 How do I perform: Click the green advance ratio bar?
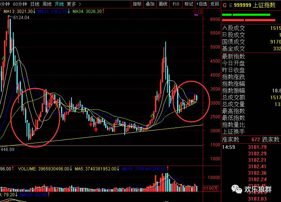pyautogui.click(x=246, y=15)
